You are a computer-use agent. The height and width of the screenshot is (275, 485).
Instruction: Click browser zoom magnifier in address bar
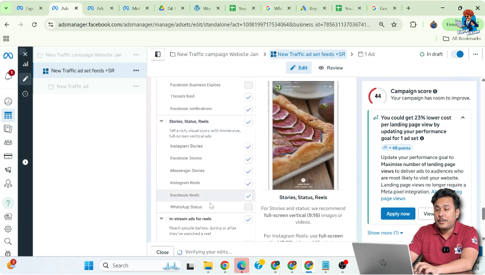pyautogui.click(x=382, y=24)
